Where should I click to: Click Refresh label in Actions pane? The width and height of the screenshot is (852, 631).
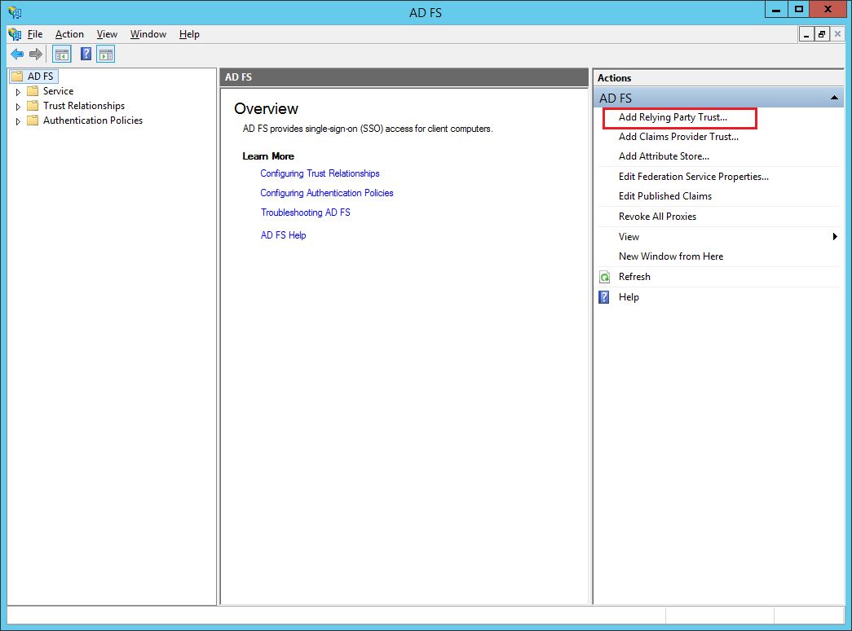click(634, 277)
